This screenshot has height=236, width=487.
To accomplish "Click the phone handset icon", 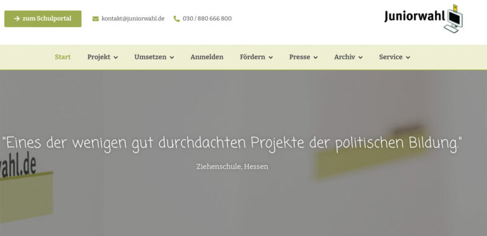I will [176, 19].
